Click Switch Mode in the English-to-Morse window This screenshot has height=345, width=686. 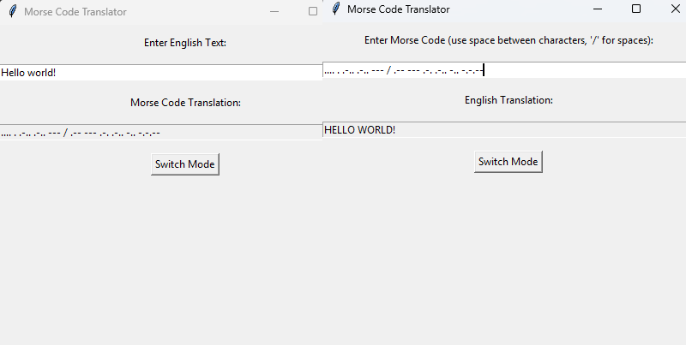click(x=185, y=164)
